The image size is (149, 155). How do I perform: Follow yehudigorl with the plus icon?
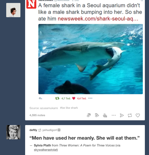[x=59, y=130]
